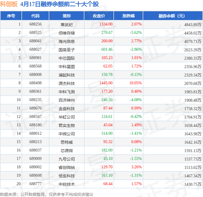Viewport: 203px width, 197px height.
Task: Select the 百济神州 name cell
Action: pos(67,100)
